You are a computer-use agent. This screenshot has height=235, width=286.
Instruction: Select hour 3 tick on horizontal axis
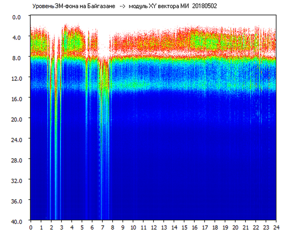coord(61,227)
